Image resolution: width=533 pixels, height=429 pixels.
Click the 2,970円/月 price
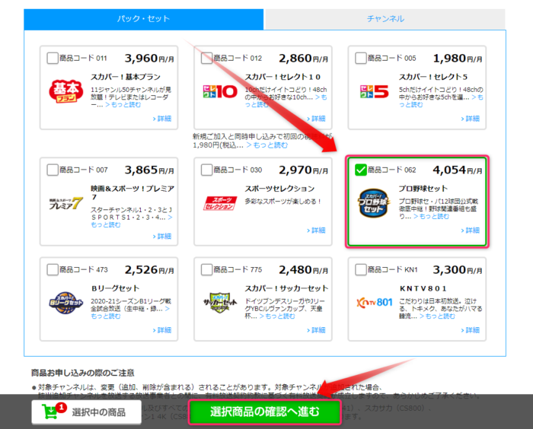click(304, 170)
